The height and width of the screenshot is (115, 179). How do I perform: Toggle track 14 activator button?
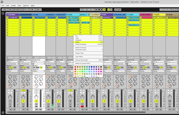(170, 101)
